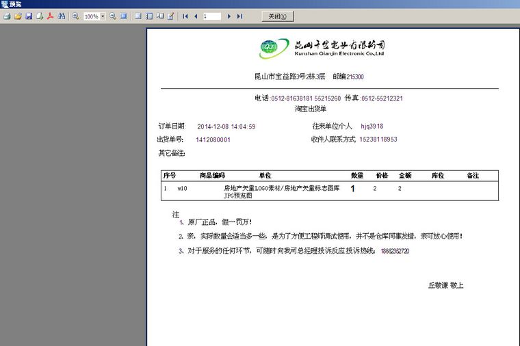The height and width of the screenshot is (346, 520).
Task: Open find with the binoculars icon
Action: pyautogui.click(x=62, y=16)
